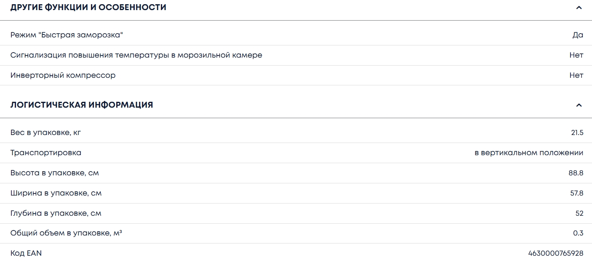The image size is (592, 262).
Task: Click the 88.8 height value
Action: coord(576,173)
